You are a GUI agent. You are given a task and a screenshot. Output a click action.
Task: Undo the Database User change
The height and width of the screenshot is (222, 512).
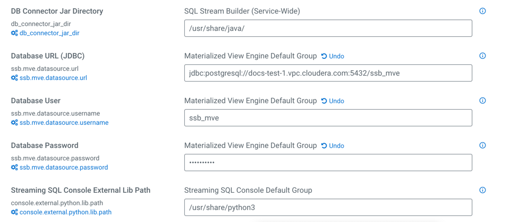(x=333, y=101)
